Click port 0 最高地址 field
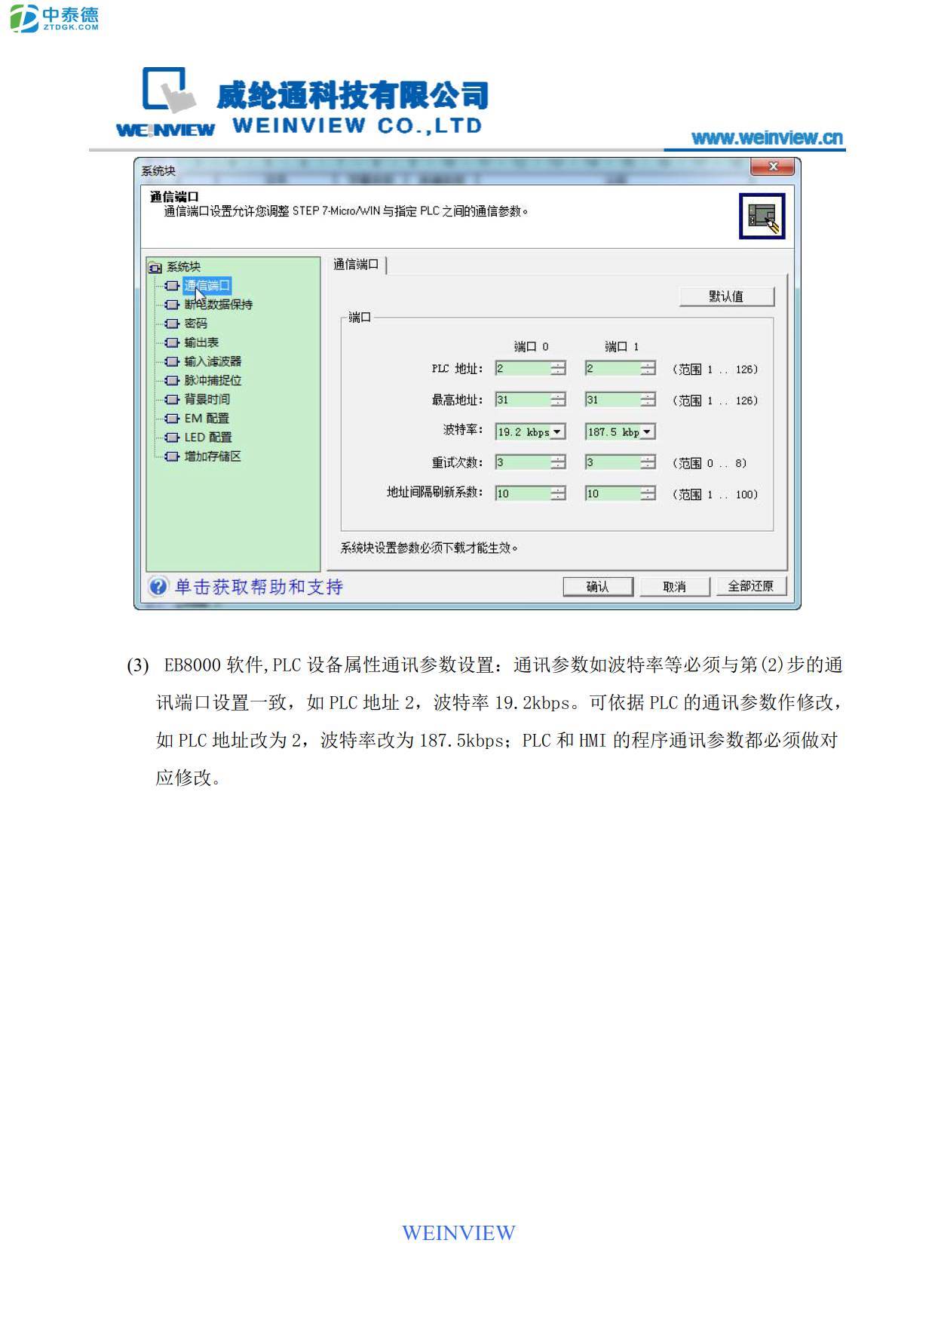 click(x=523, y=400)
